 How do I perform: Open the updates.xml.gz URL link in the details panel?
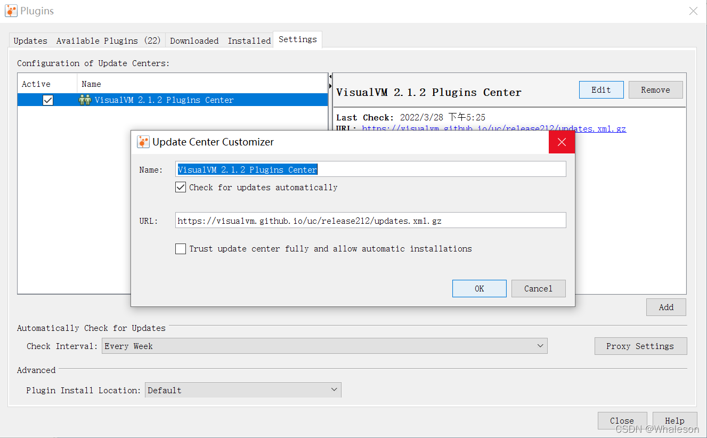(x=494, y=128)
